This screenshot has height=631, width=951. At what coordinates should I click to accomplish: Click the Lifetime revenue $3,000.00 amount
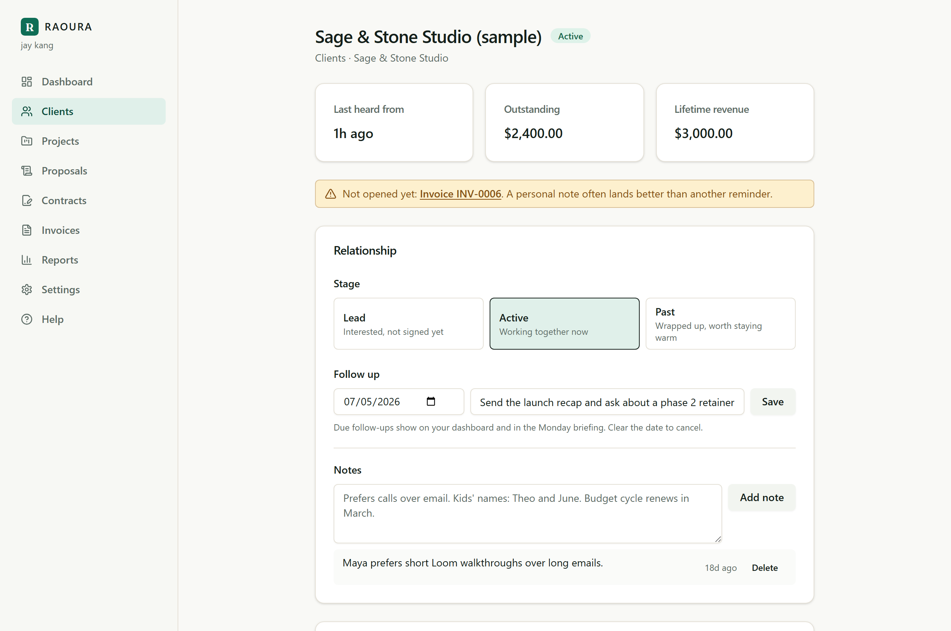point(704,134)
